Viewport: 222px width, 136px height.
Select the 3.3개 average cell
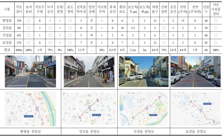click(x=81, y=50)
